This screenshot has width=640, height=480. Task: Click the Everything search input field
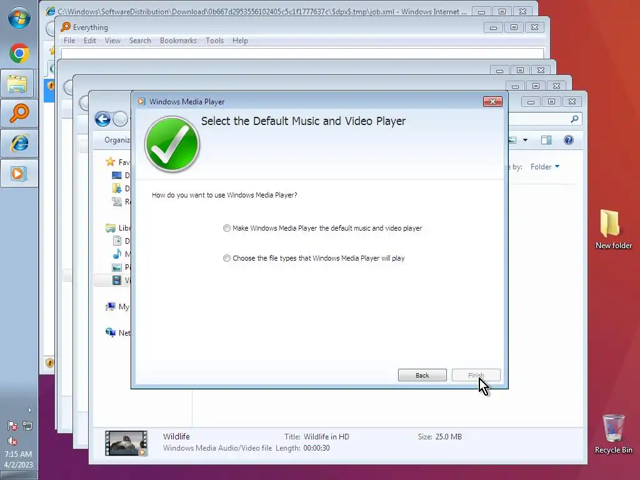tap(302, 54)
